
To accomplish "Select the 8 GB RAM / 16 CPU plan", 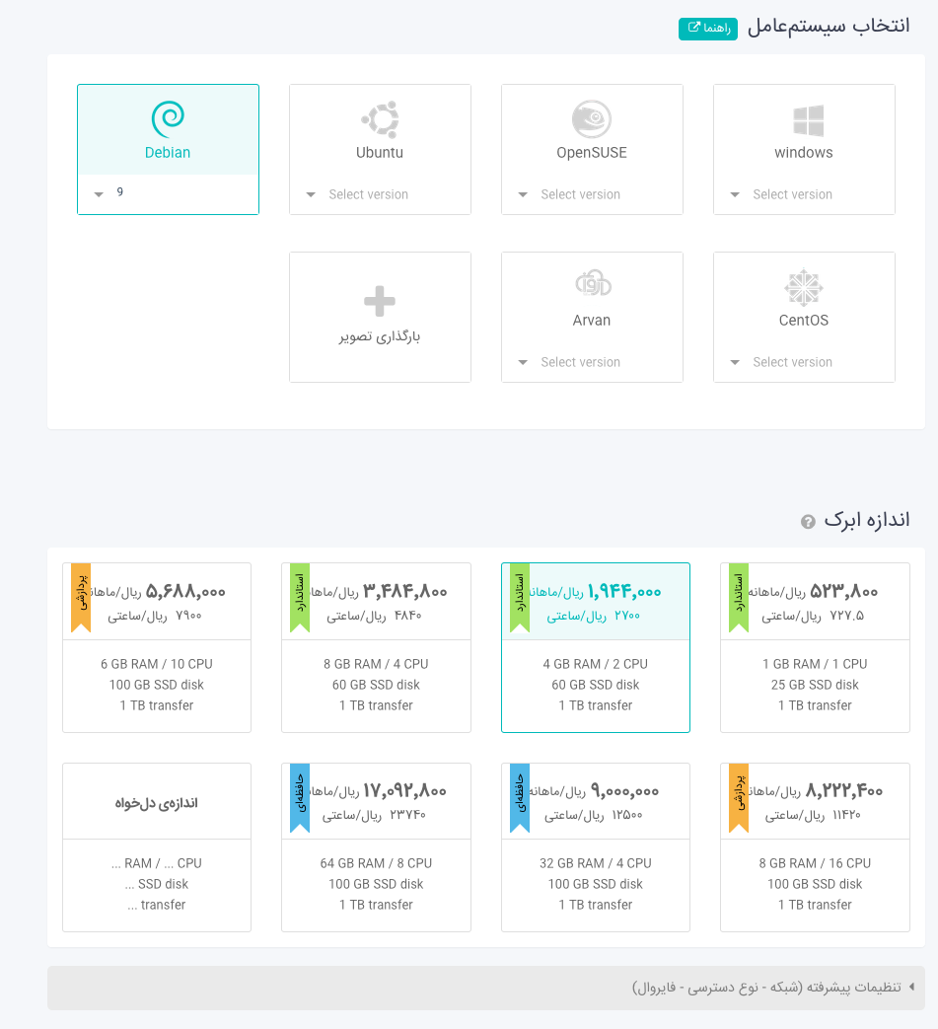I will click(x=815, y=847).
